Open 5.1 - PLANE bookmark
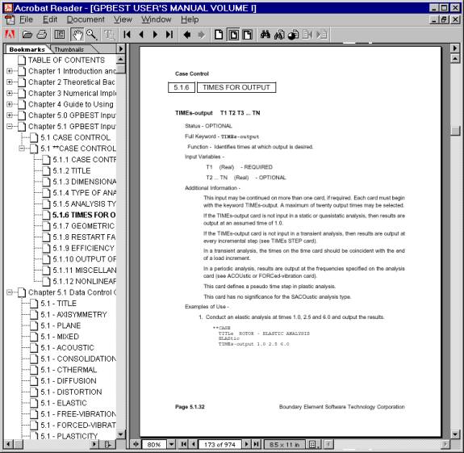The height and width of the screenshot is (453, 464). pyautogui.click(x=61, y=325)
